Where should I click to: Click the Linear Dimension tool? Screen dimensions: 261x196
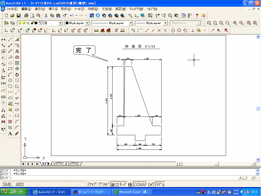[3, 40]
